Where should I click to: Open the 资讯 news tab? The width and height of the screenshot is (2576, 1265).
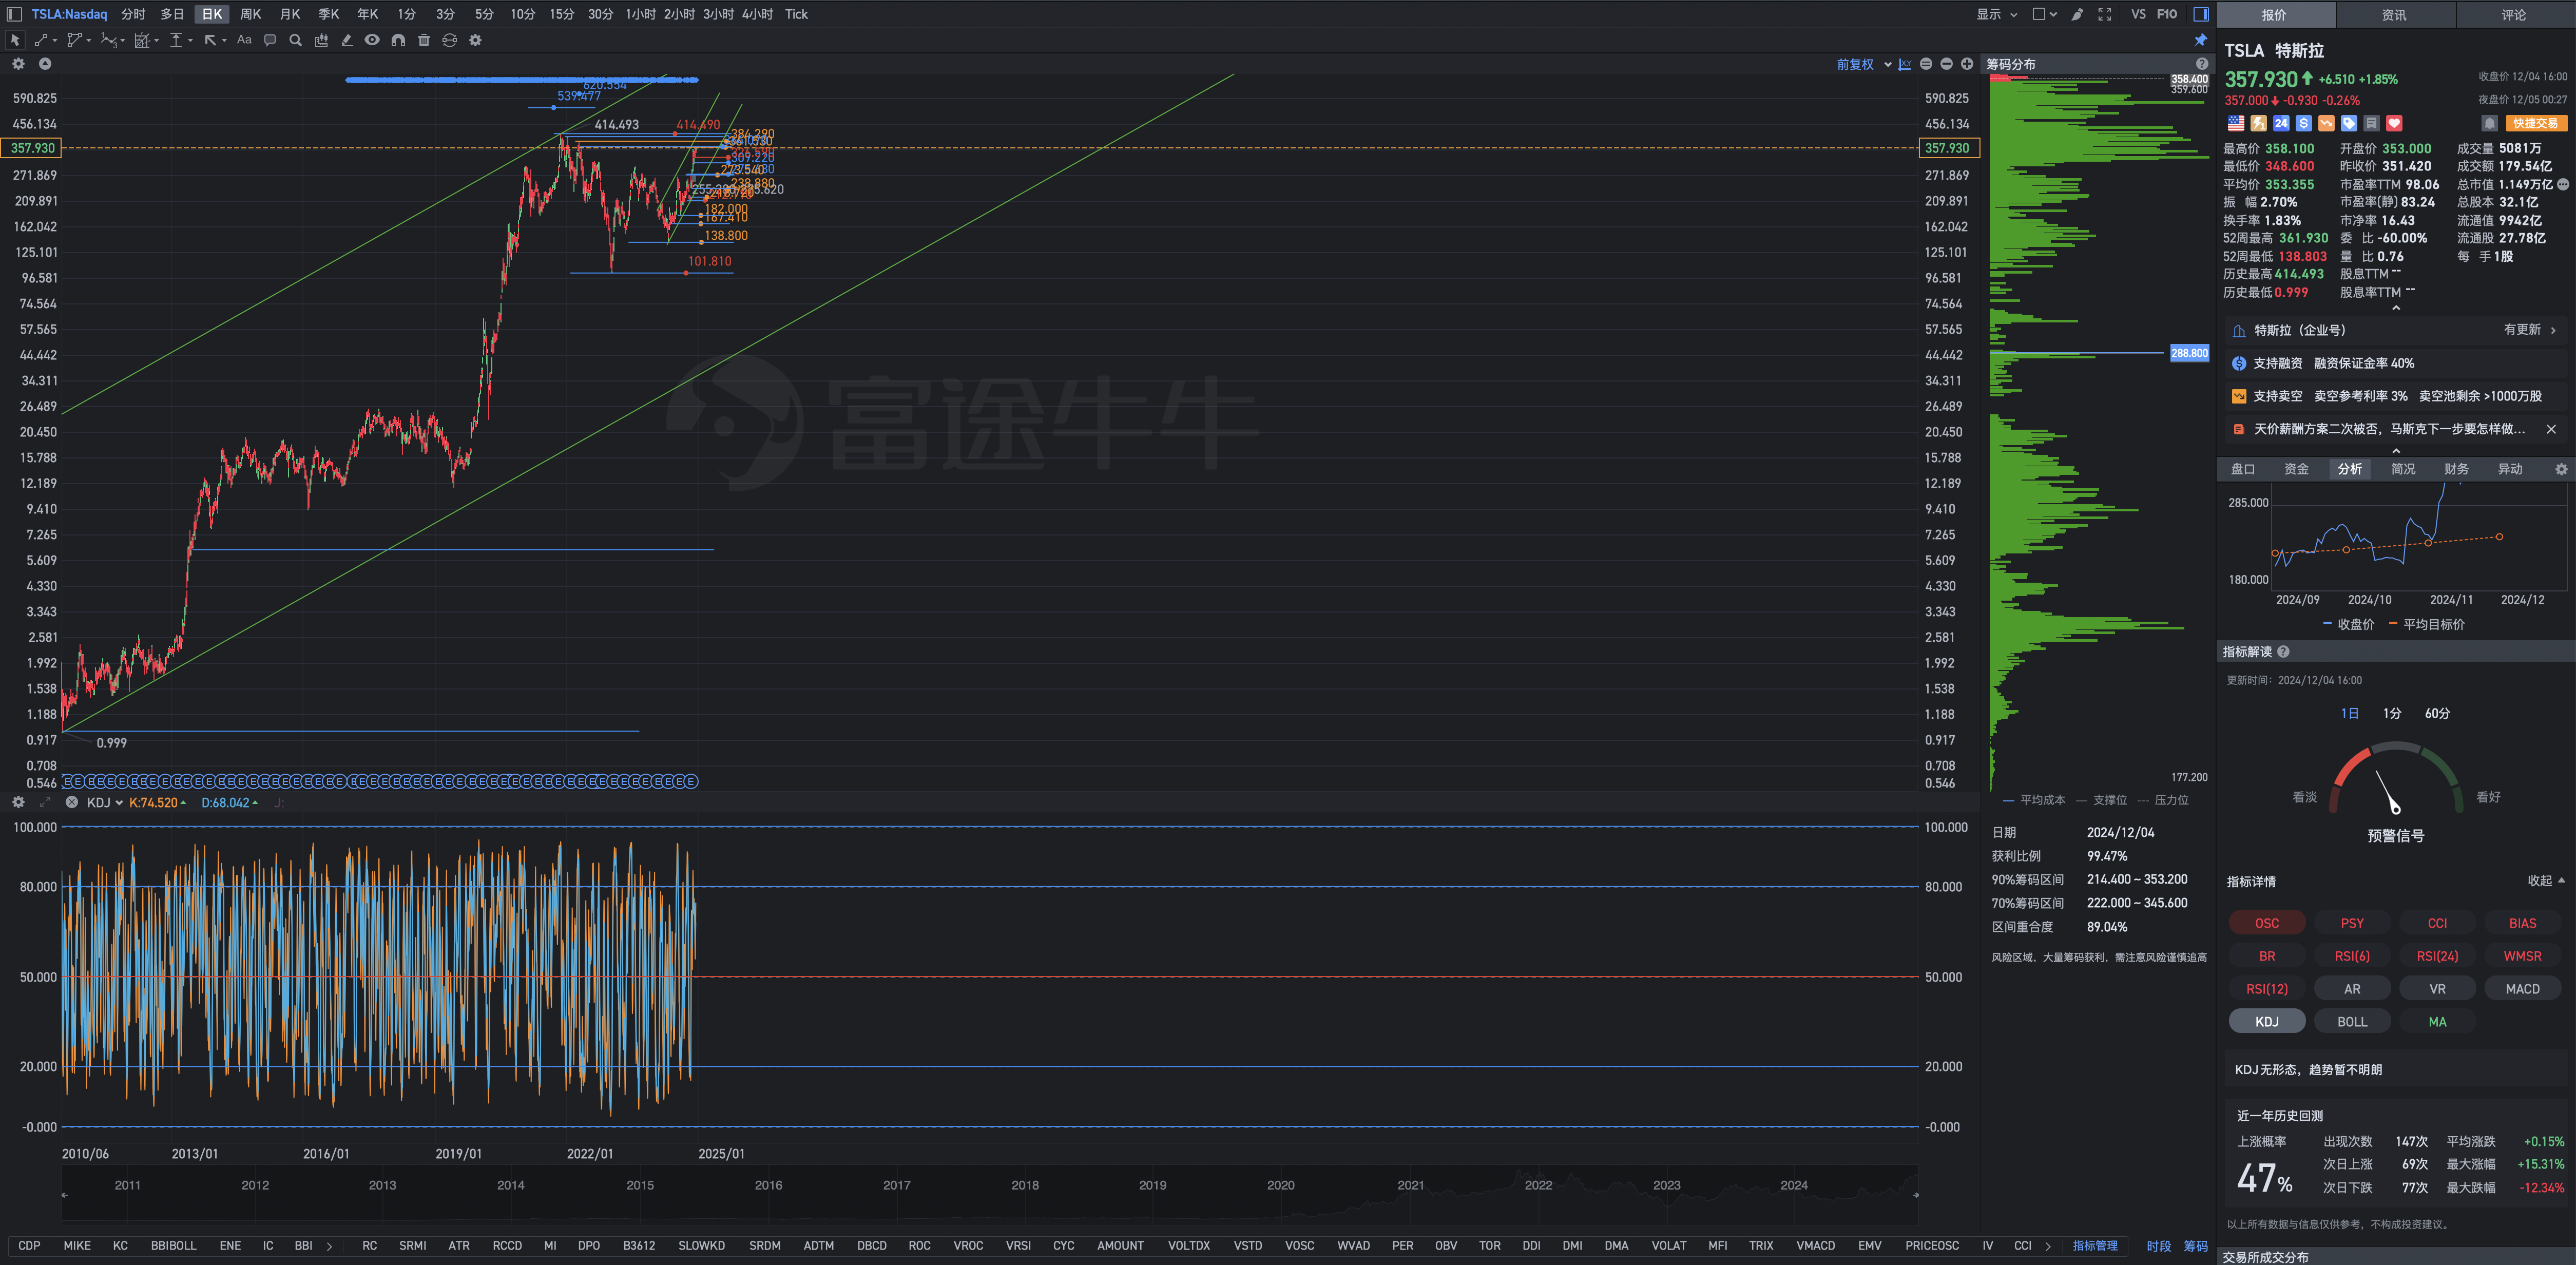[2394, 15]
